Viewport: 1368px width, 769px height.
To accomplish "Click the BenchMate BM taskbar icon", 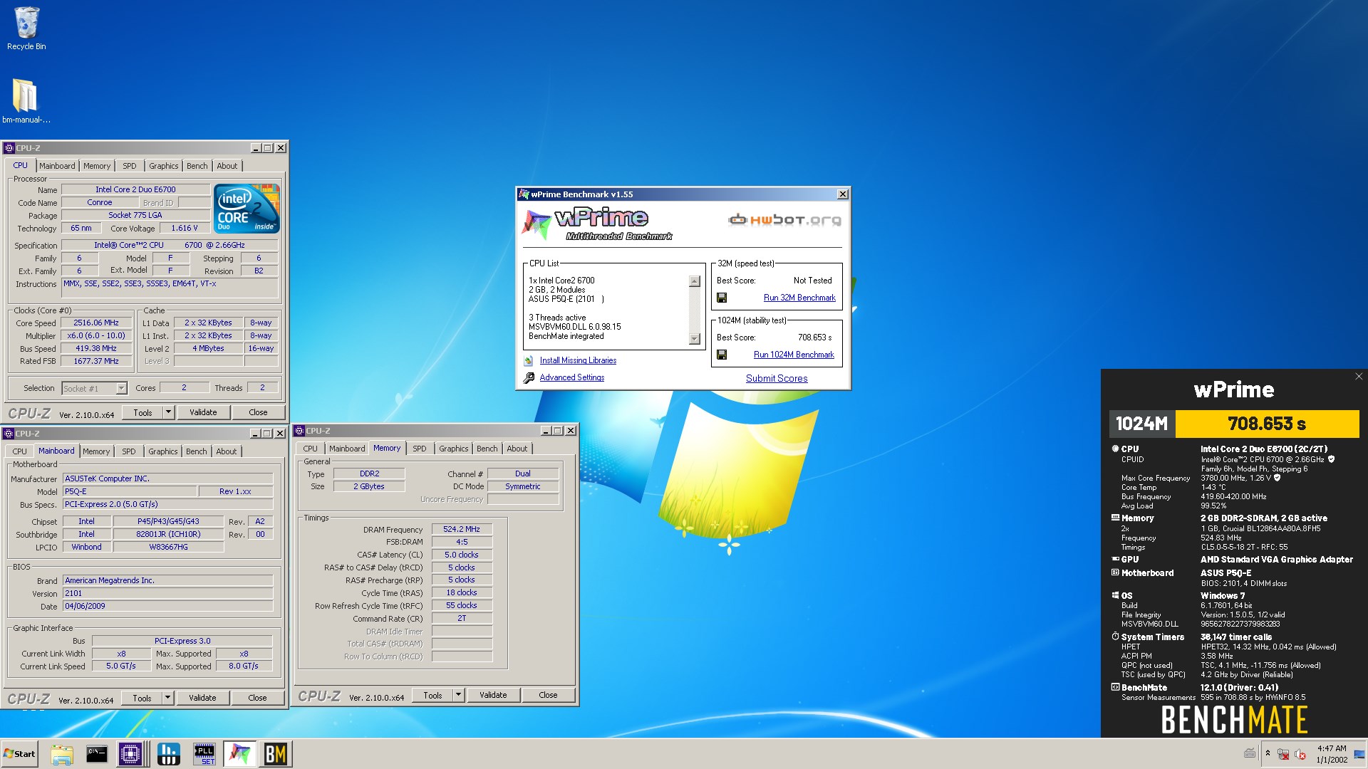I will point(276,753).
